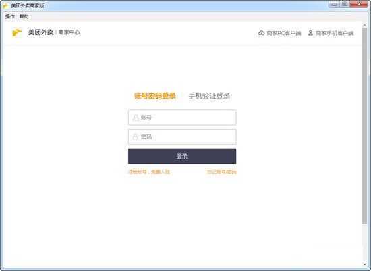Click the vertical scrollbar thumb
Image resolution: width=371 pixels, height=271 pixels.
click(364, 125)
